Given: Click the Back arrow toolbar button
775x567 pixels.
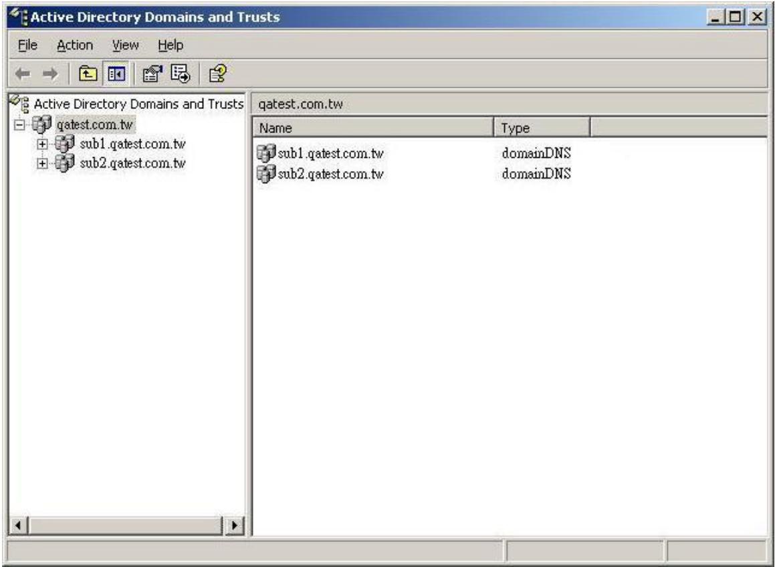Looking at the screenshot, I should pos(23,74).
